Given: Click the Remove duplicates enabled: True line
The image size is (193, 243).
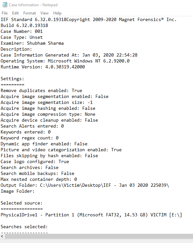Looking at the screenshot, I should (x=41, y=91).
